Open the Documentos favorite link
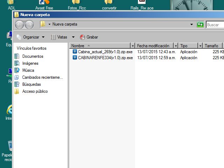 pos(33,56)
